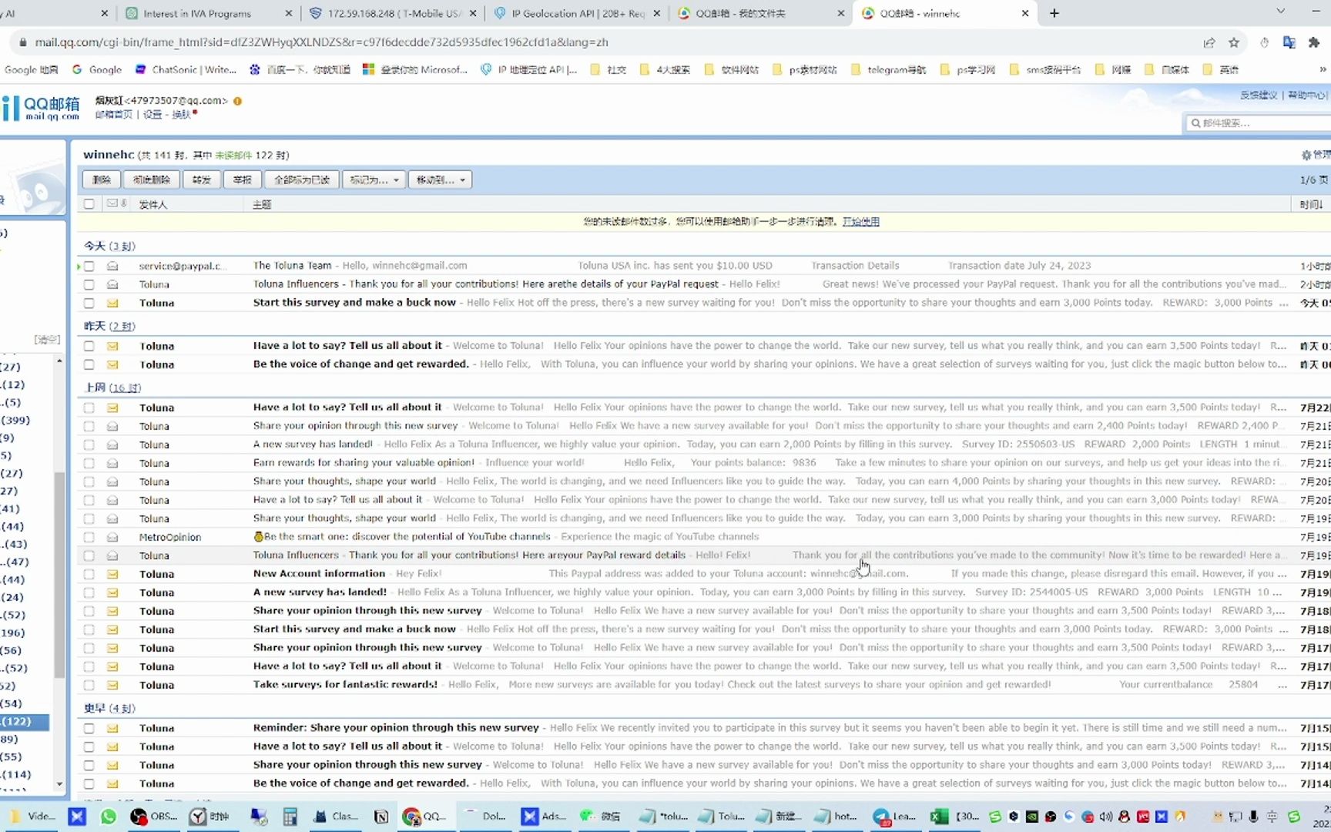Click the unread envelope icon in the New Account information row
The width and height of the screenshot is (1331, 832).
[112, 574]
